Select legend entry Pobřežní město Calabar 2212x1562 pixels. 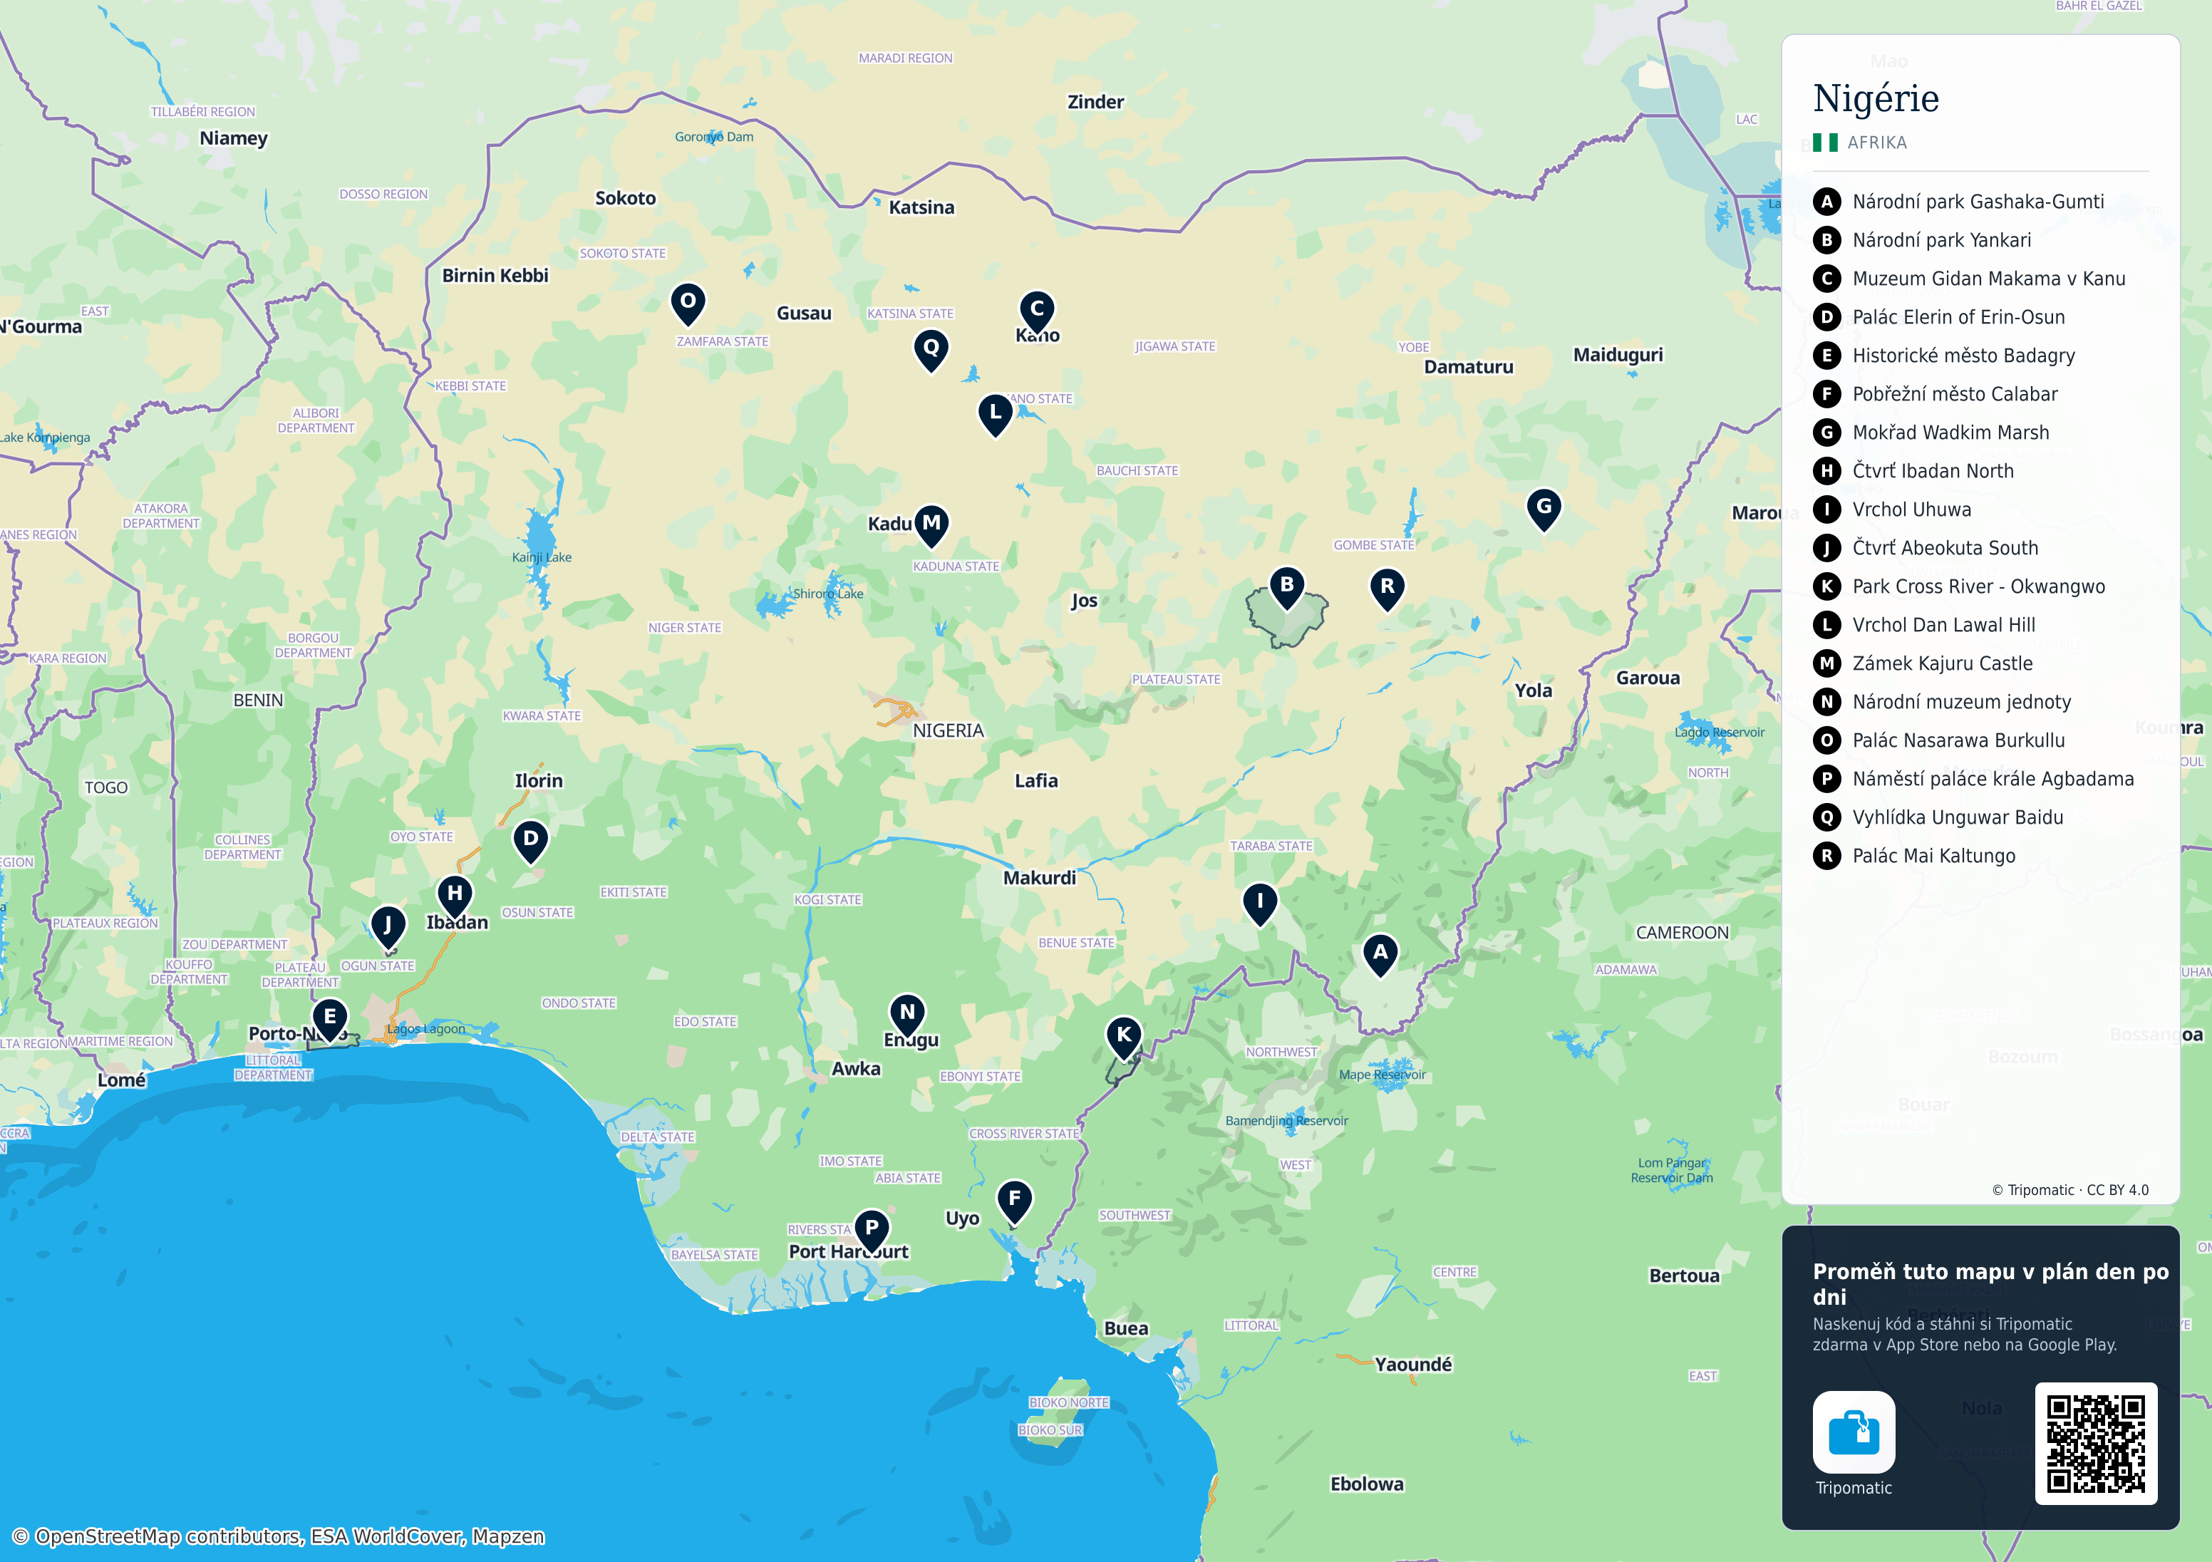coord(1954,394)
